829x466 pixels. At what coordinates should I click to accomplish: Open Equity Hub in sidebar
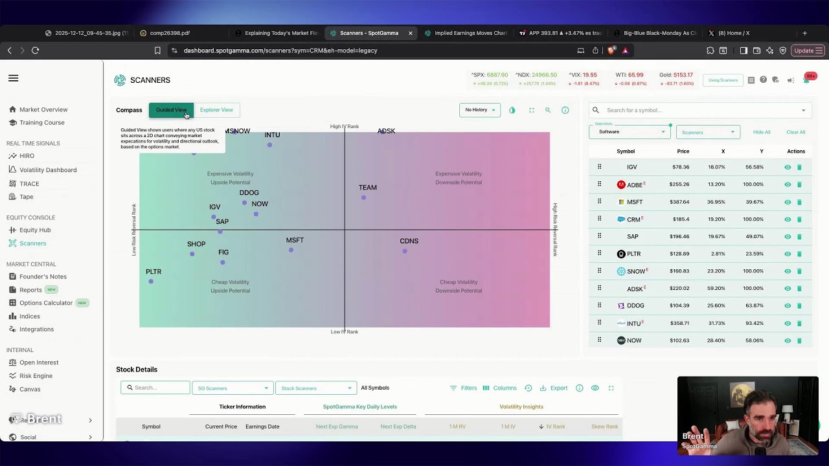click(34, 230)
